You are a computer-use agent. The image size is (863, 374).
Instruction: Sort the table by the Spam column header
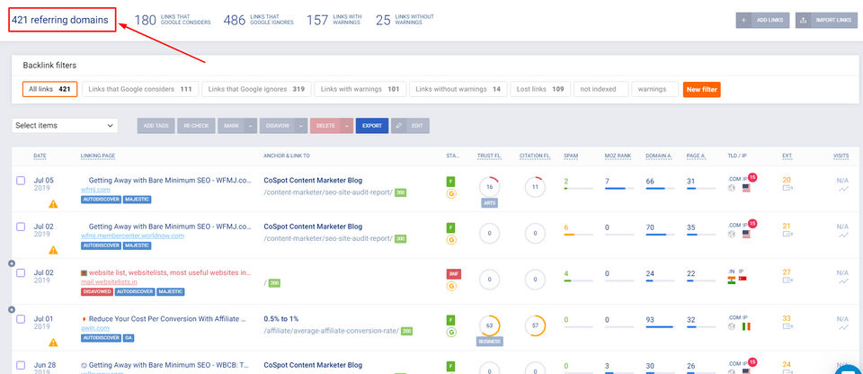(x=571, y=156)
